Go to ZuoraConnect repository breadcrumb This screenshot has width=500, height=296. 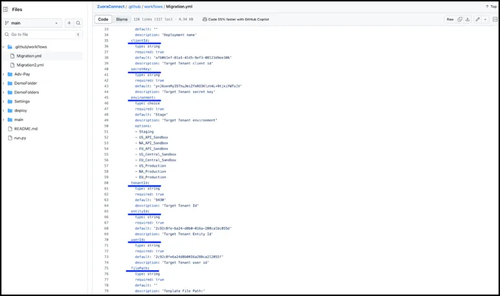coord(111,6)
